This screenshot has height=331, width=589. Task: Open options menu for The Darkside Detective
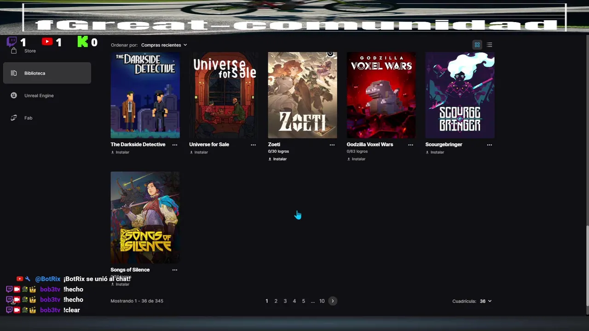point(175,145)
